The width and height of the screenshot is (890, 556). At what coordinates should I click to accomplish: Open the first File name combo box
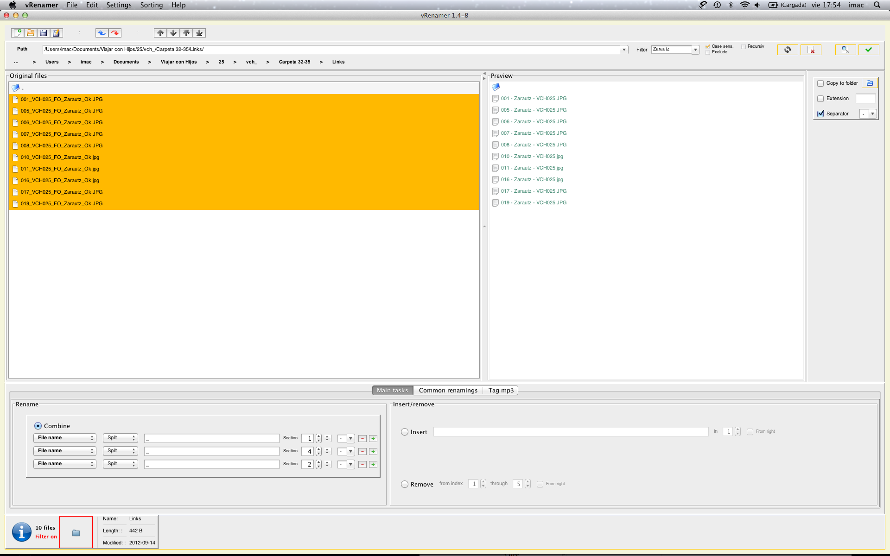point(64,438)
